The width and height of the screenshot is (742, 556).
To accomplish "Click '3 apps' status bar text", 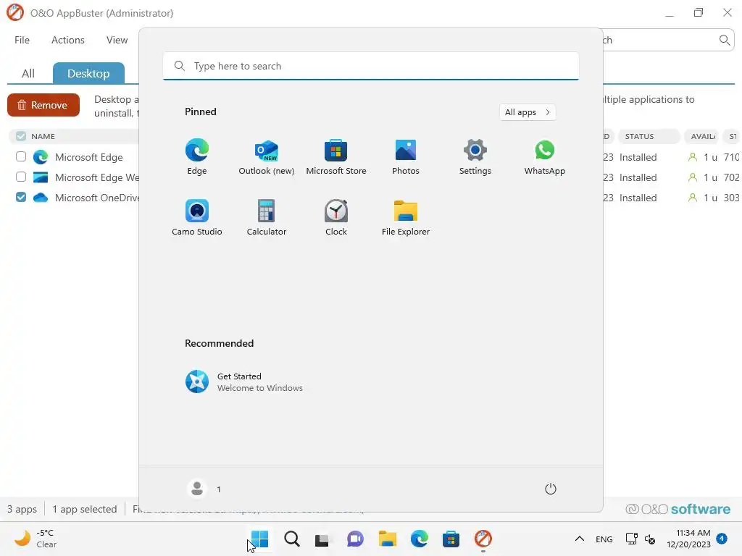I will [22, 509].
